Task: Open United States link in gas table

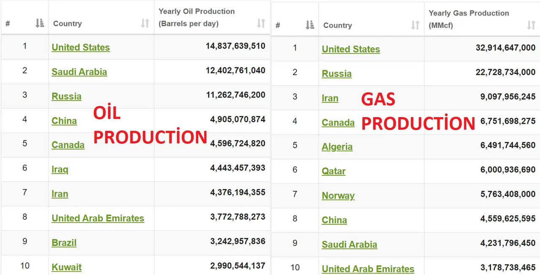Action: 351,49
